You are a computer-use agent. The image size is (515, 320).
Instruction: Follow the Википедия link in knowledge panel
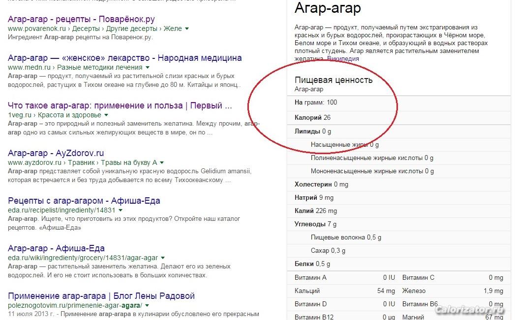(343, 59)
